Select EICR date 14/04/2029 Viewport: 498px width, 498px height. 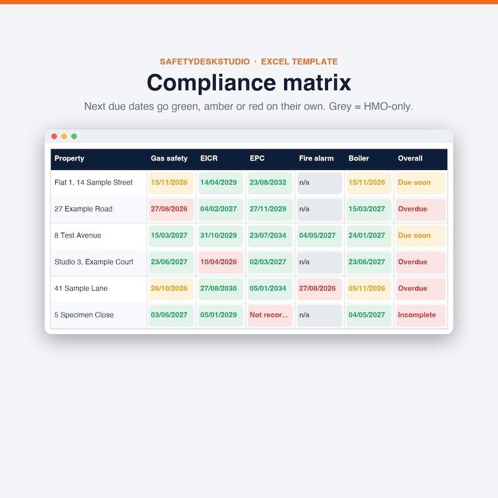[x=221, y=183]
